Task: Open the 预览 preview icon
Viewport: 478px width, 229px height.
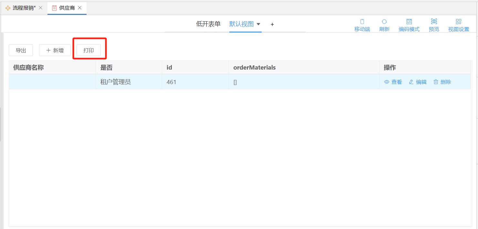Action: click(434, 22)
